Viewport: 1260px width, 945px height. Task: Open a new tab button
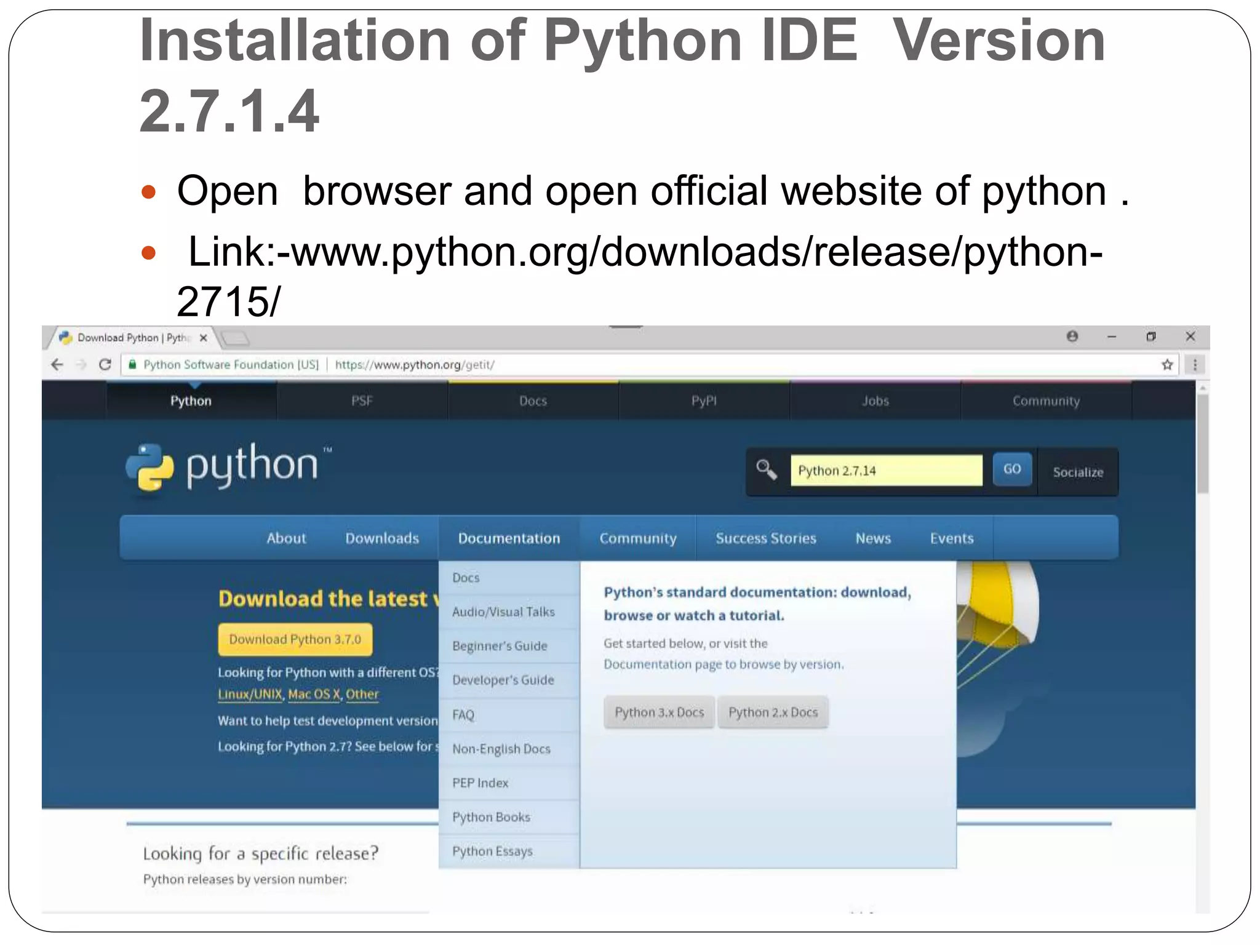click(x=234, y=338)
